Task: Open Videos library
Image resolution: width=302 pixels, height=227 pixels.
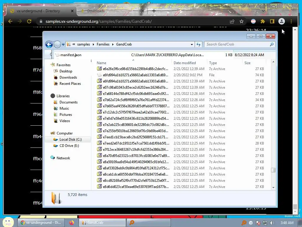Action: tap(65, 121)
